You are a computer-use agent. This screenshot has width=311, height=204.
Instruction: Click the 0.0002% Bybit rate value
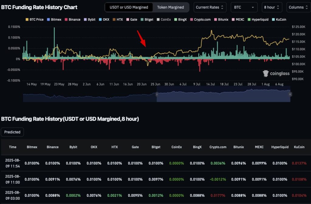click(73, 195)
